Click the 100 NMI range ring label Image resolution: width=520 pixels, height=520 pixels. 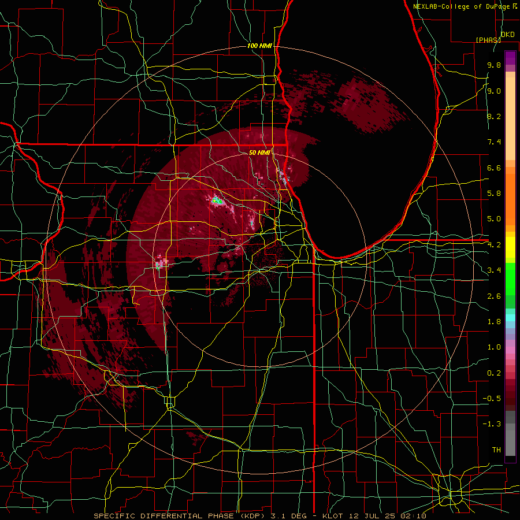(x=259, y=46)
